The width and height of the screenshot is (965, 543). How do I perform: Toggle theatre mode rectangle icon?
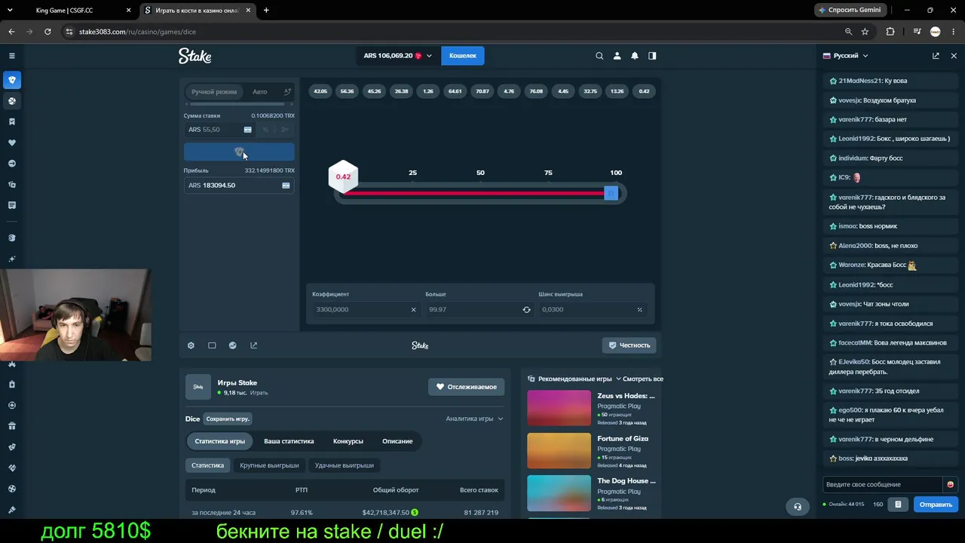(x=212, y=345)
